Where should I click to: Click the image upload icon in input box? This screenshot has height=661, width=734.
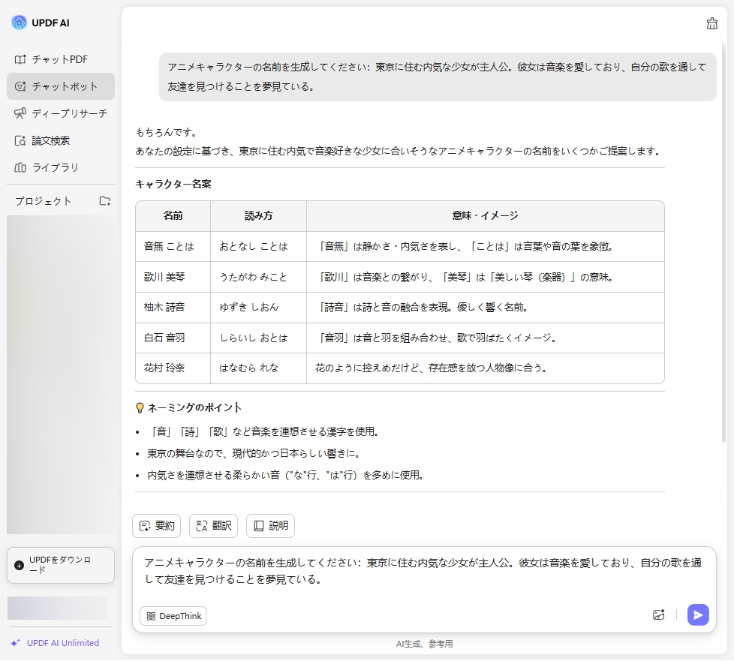[x=659, y=615]
